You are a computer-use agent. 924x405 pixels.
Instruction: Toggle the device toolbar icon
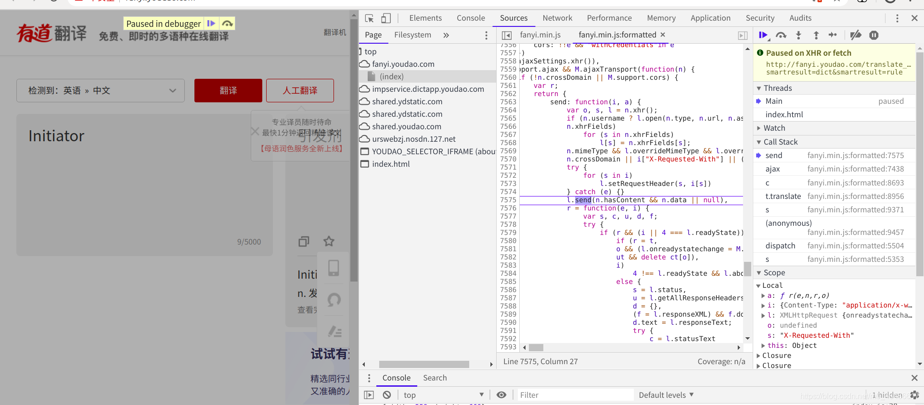click(x=386, y=18)
